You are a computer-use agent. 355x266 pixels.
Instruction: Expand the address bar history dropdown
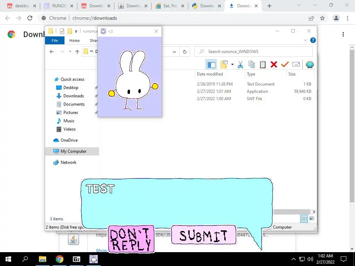click(174, 52)
